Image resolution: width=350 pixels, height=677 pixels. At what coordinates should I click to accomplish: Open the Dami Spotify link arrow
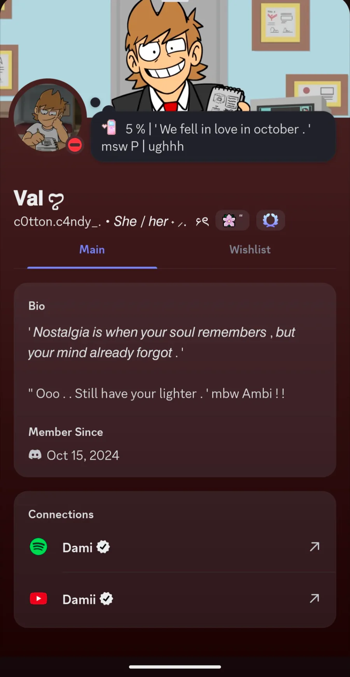(314, 547)
